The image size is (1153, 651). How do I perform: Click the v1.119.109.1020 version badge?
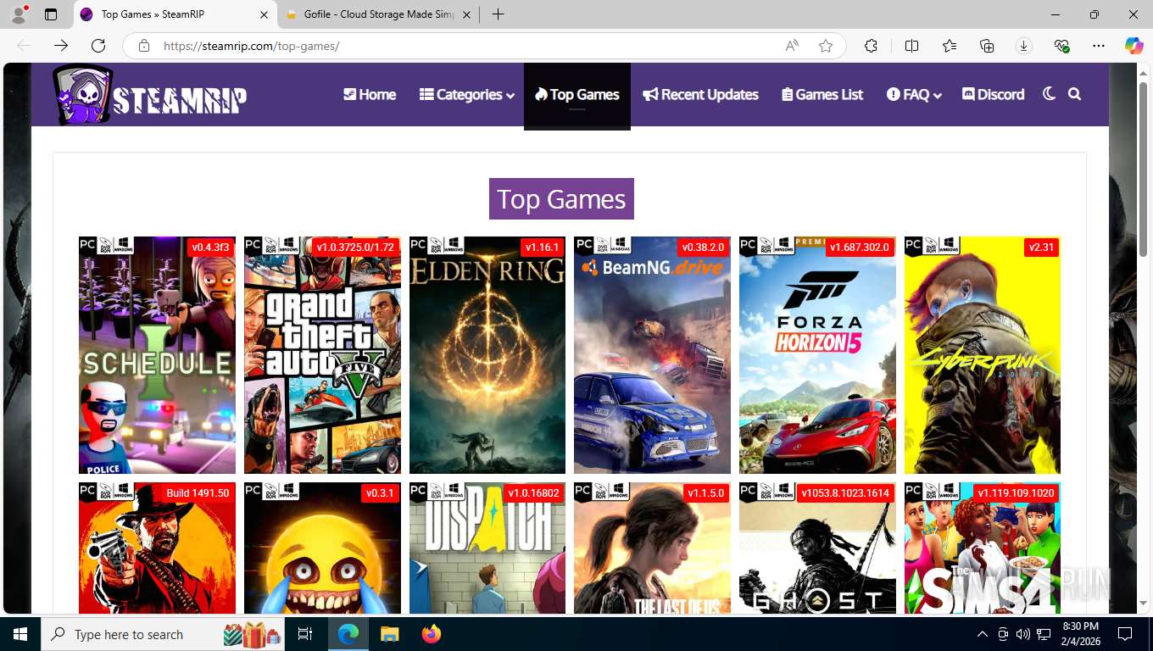coord(1016,493)
